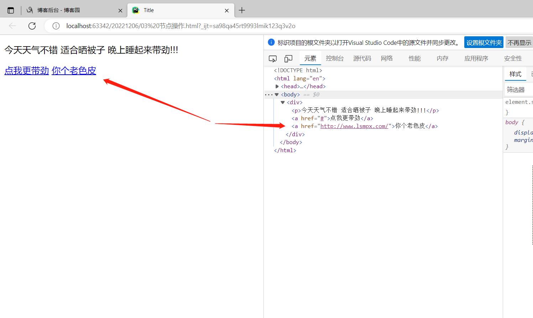The image size is (533, 318).
Task: Select the 样式 styles sub-tab
Action: (515, 74)
